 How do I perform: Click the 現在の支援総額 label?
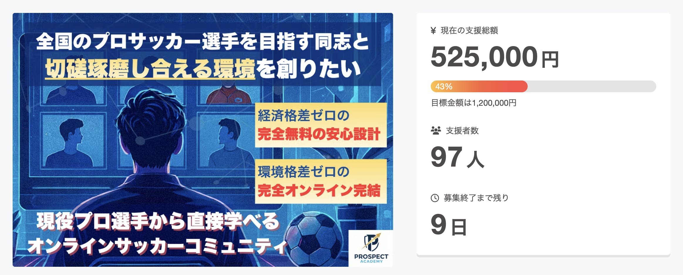469,31
